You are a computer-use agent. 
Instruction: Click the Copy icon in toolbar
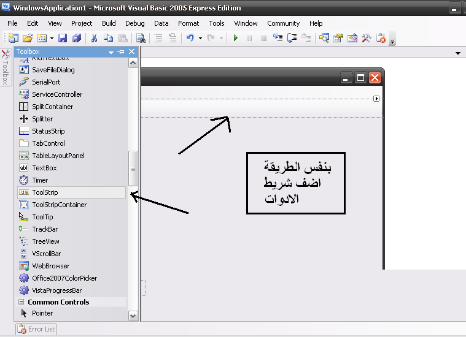108,38
